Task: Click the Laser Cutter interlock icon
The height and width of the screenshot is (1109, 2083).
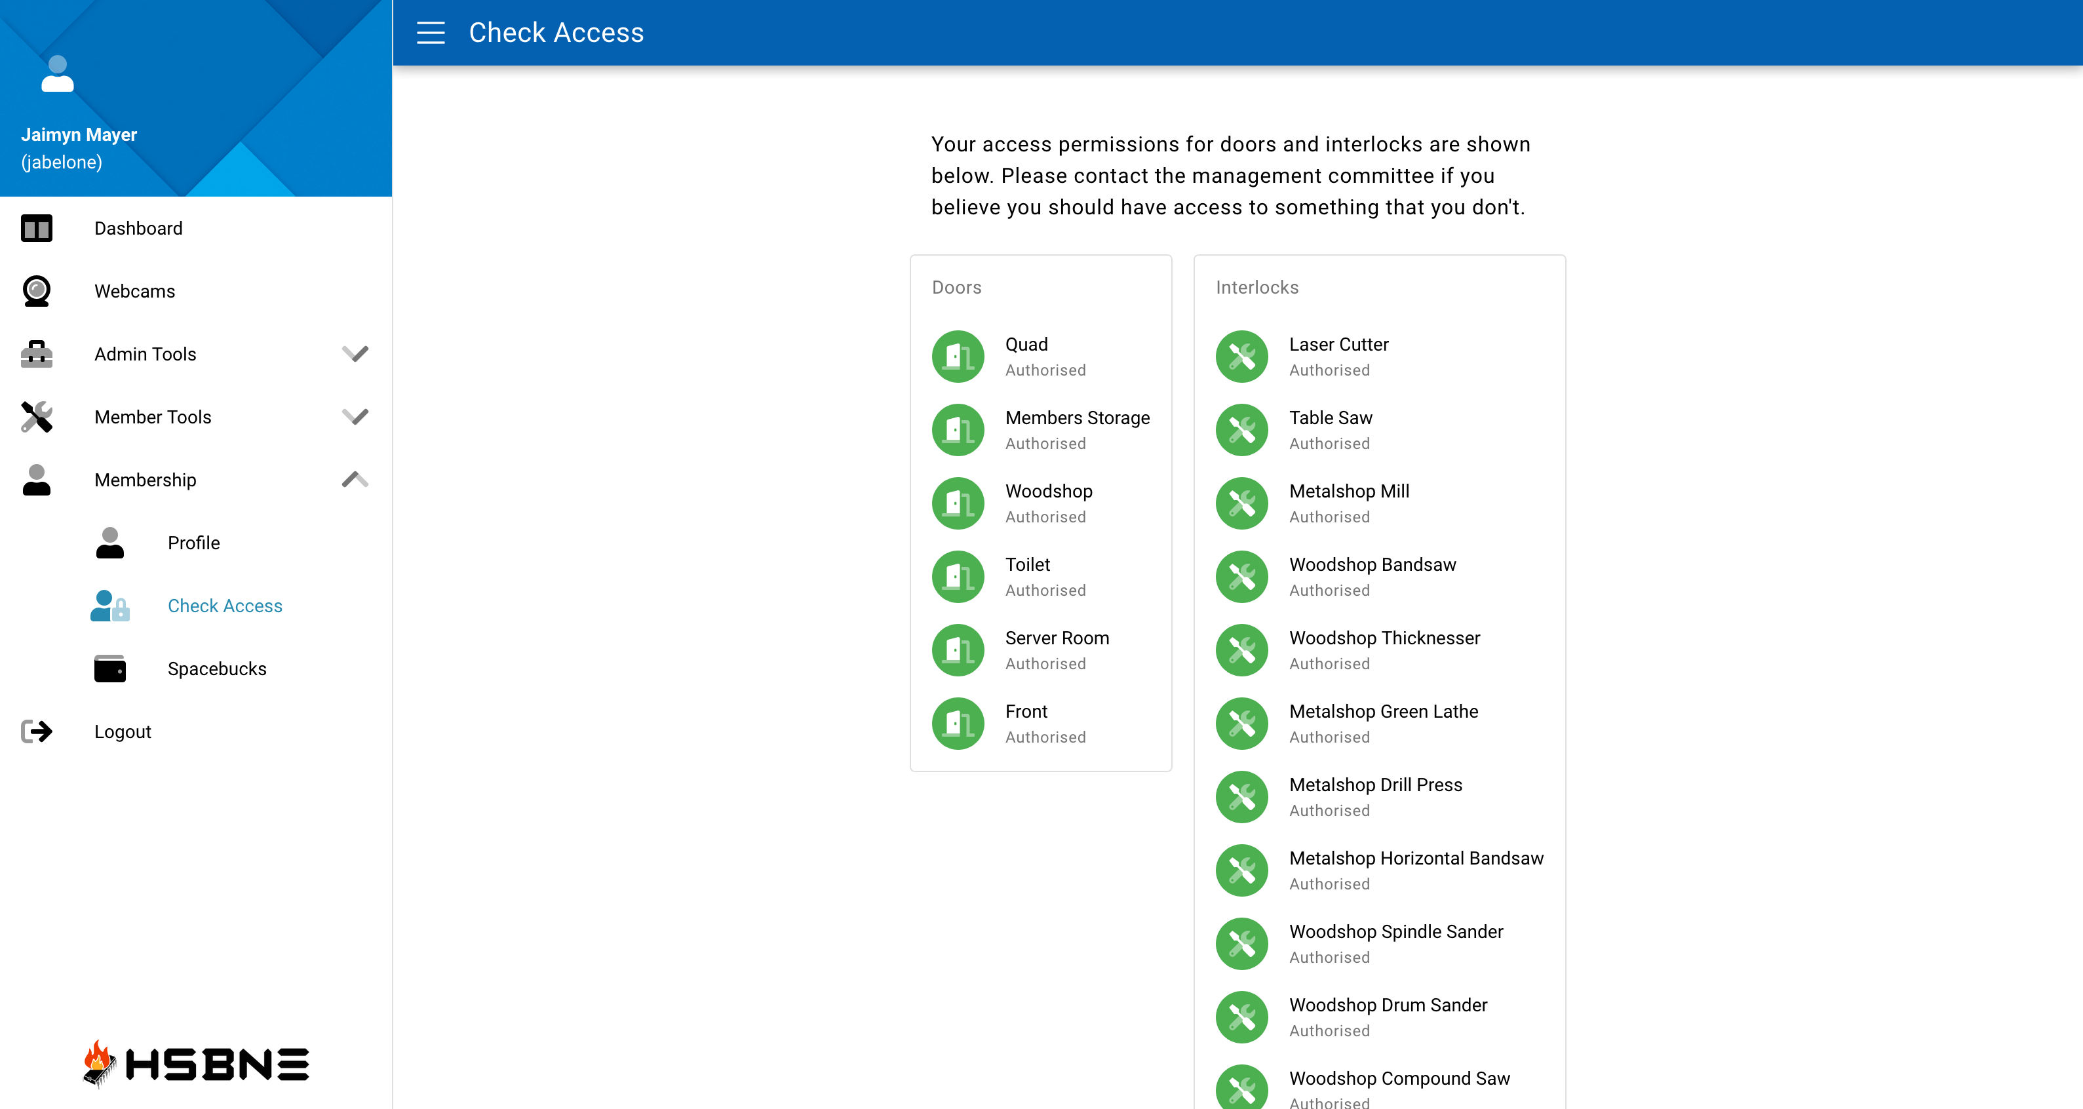Action: [1241, 356]
